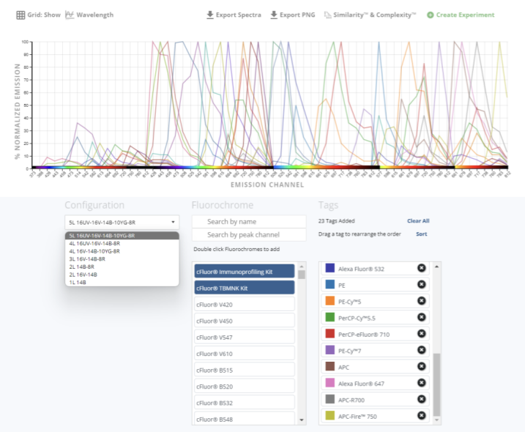This screenshot has width=525, height=432.
Task: Open the Configuration dropdown
Action: click(122, 222)
